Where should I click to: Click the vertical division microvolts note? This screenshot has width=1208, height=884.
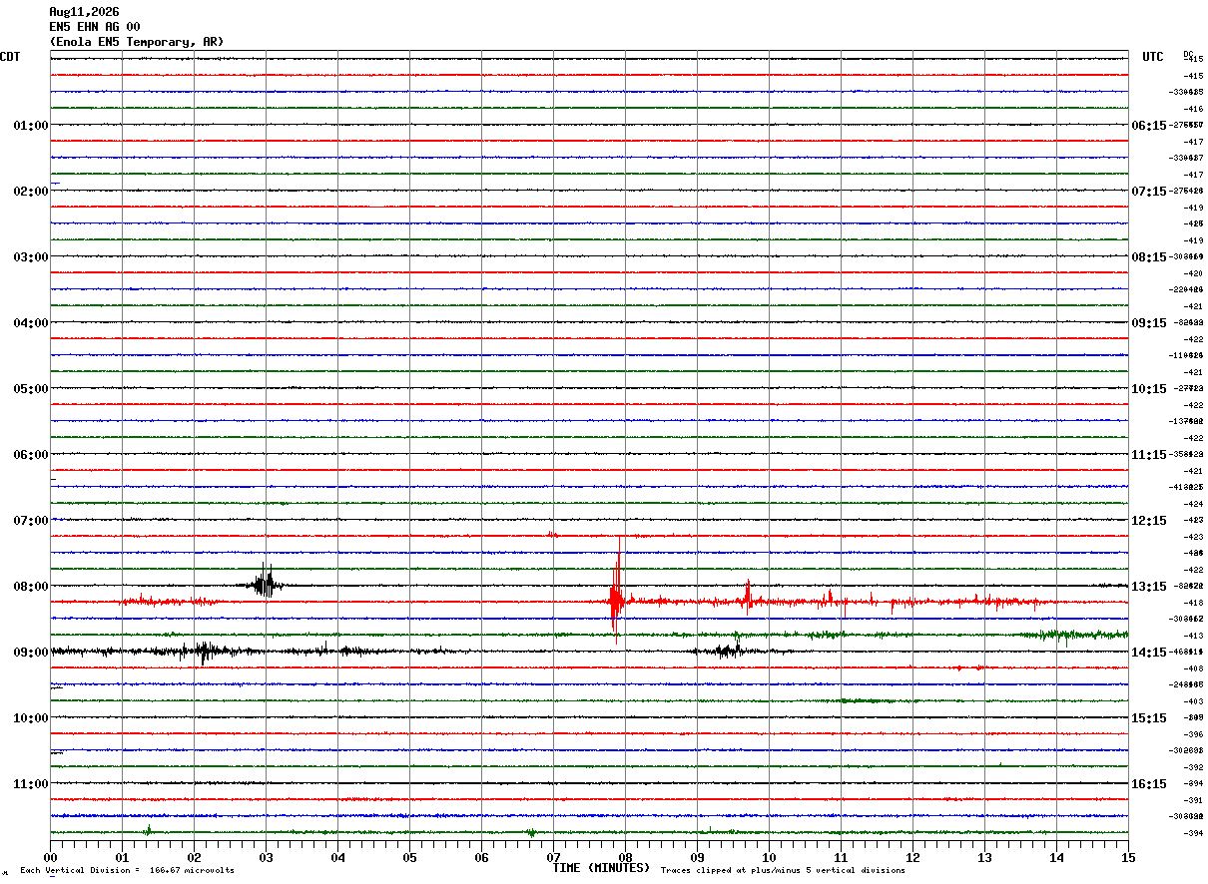point(128,871)
